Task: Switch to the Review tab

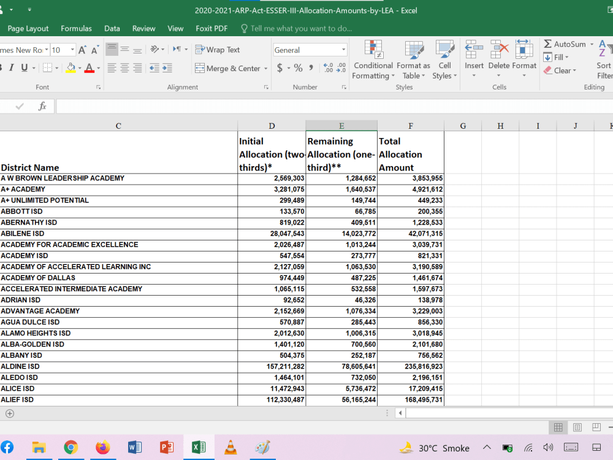Action: pyautogui.click(x=144, y=29)
